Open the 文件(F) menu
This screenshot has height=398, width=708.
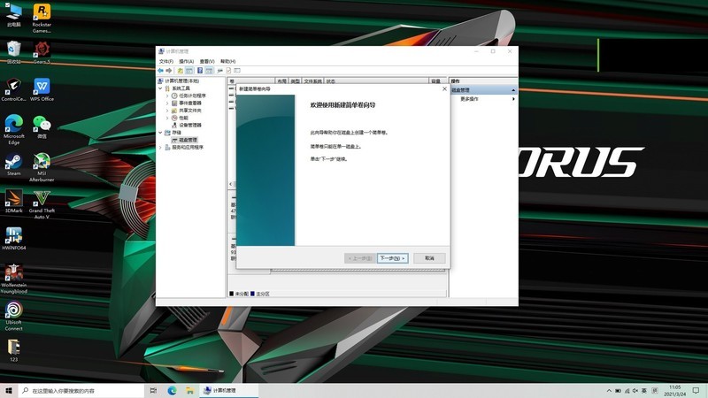pyautogui.click(x=166, y=61)
